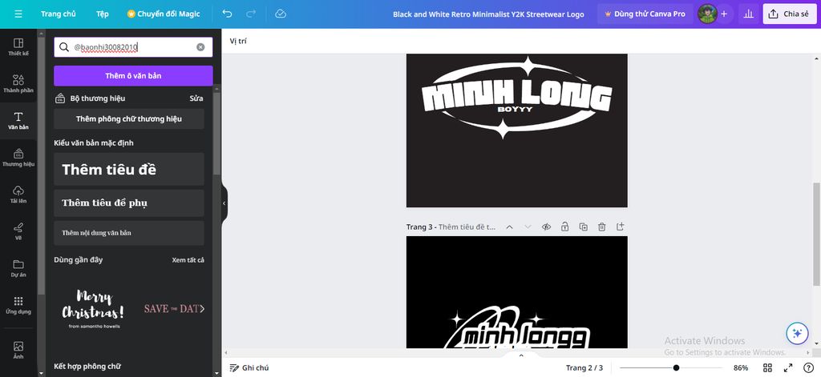The image size is (821, 377).
Task: Click the canvas vertical scrollbar
Action: [x=816, y=235]
